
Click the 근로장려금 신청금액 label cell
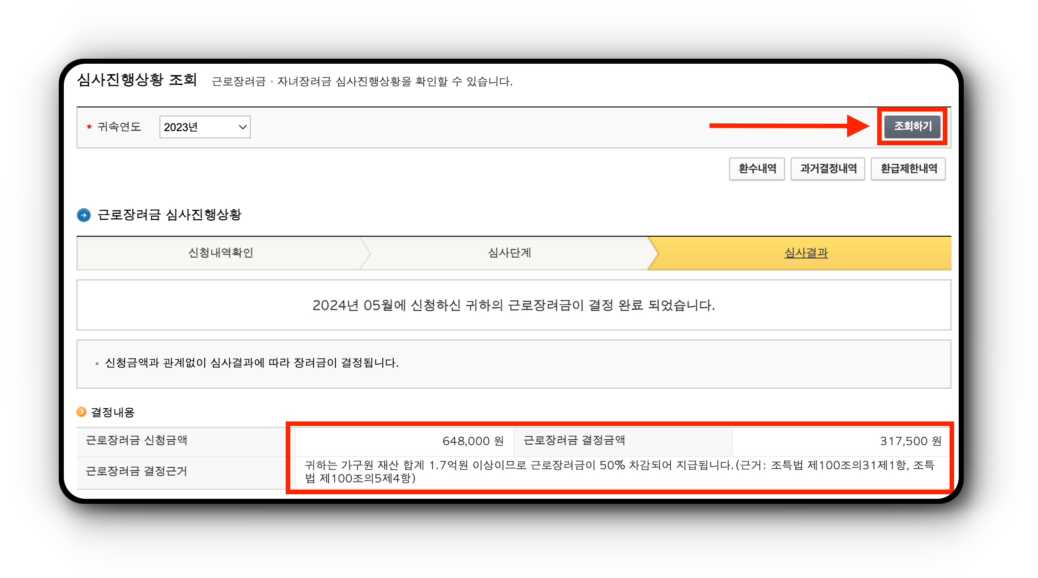186,441
